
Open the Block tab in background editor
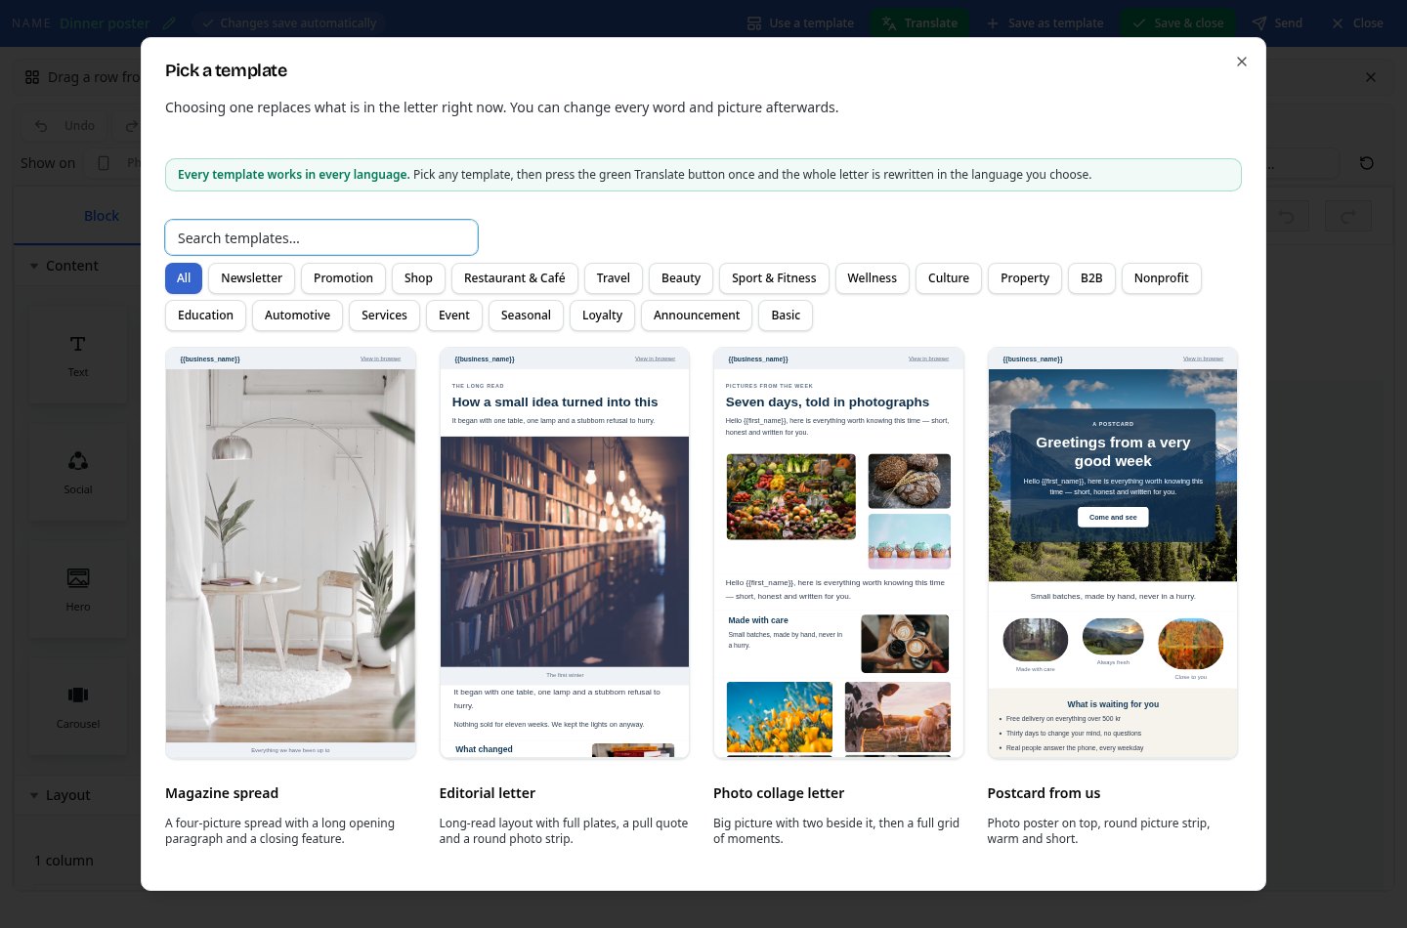pos(101,216)
